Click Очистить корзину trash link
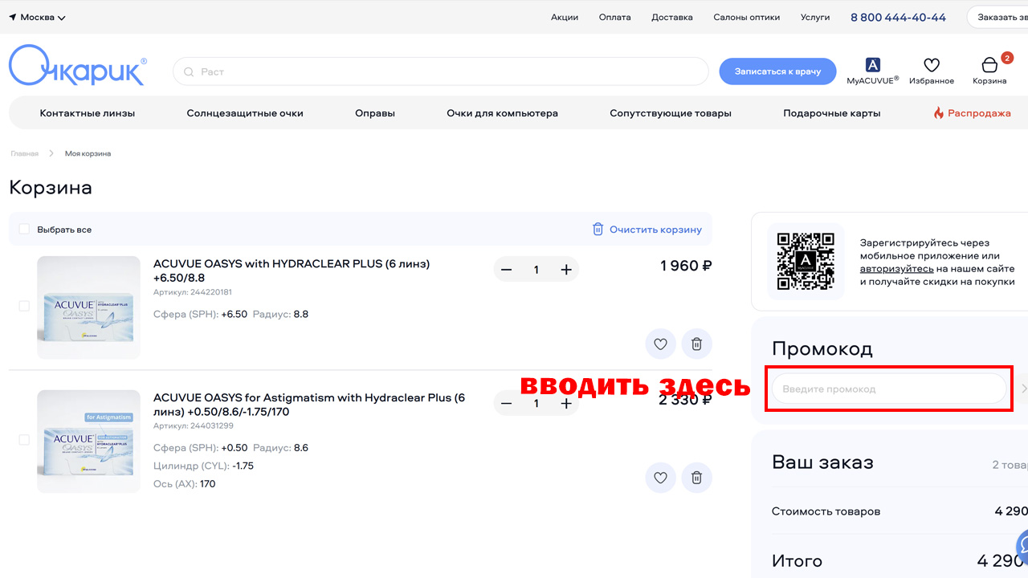Screen dimensions: 1028x578 point(647,230)
